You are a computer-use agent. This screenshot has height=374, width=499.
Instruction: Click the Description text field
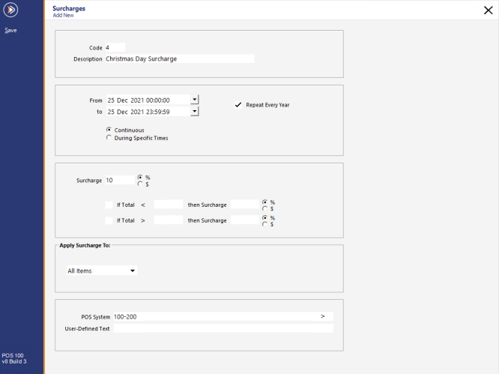(180, 58)
